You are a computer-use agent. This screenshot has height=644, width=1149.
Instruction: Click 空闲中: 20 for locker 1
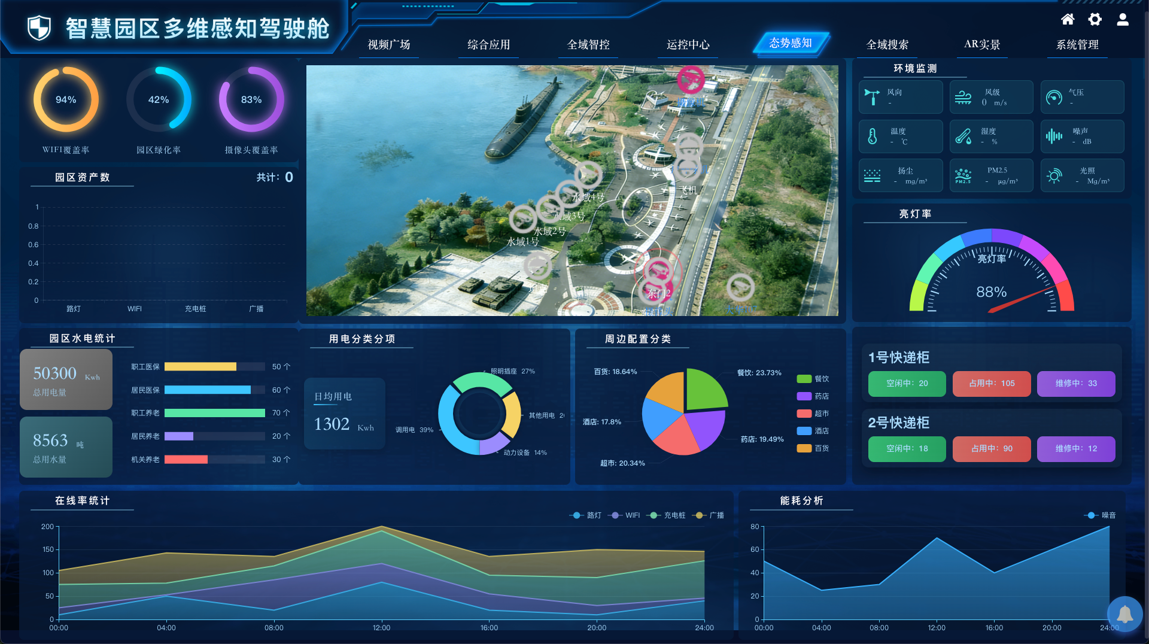907,384
